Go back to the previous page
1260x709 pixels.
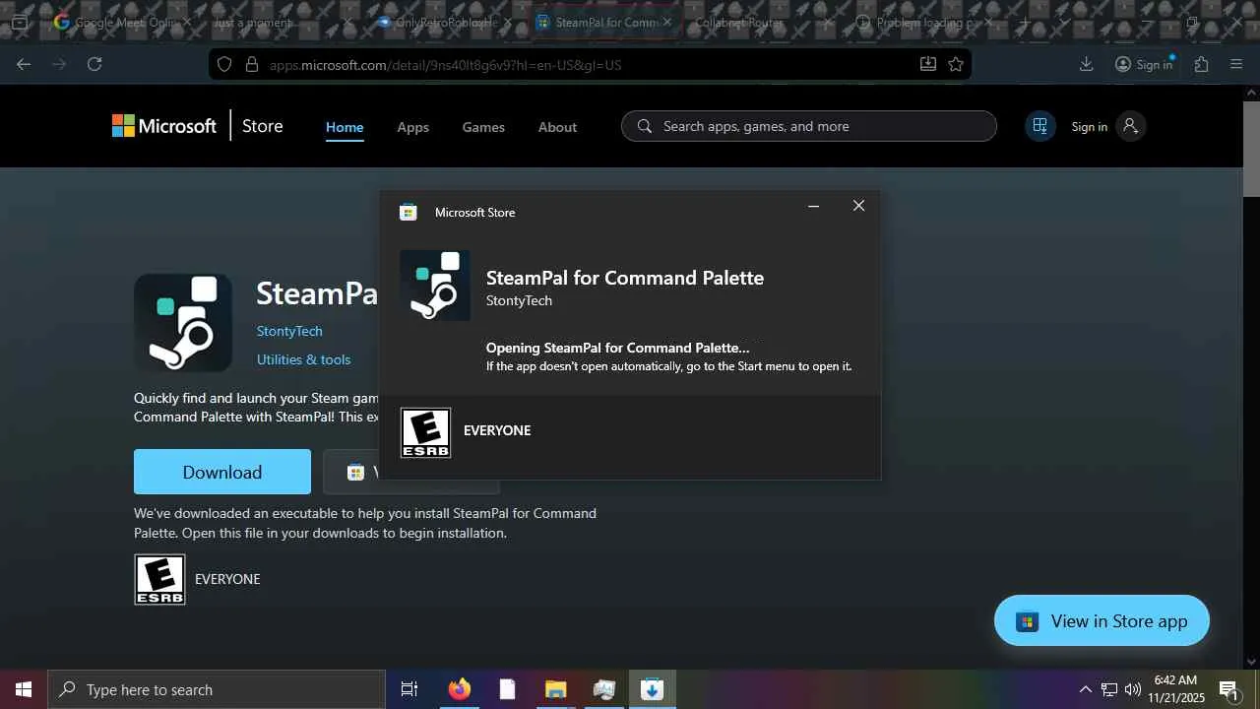[x=24, y=64]
